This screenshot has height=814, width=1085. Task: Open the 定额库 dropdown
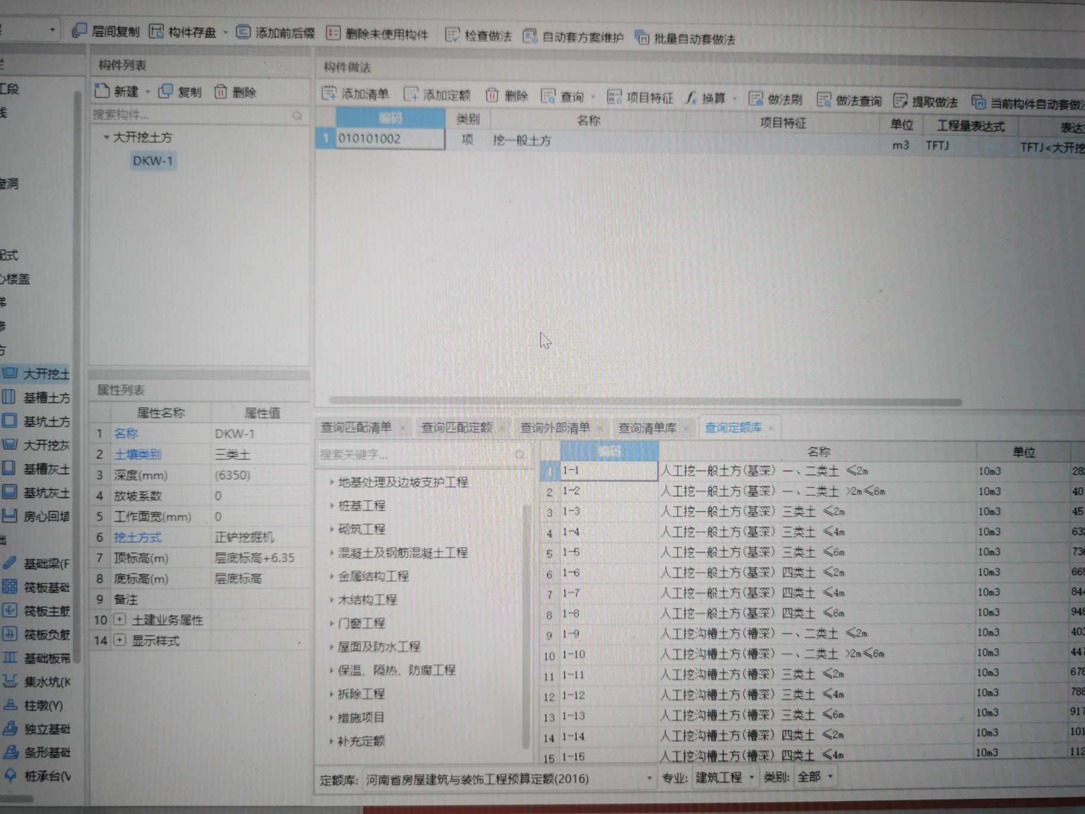648,778
